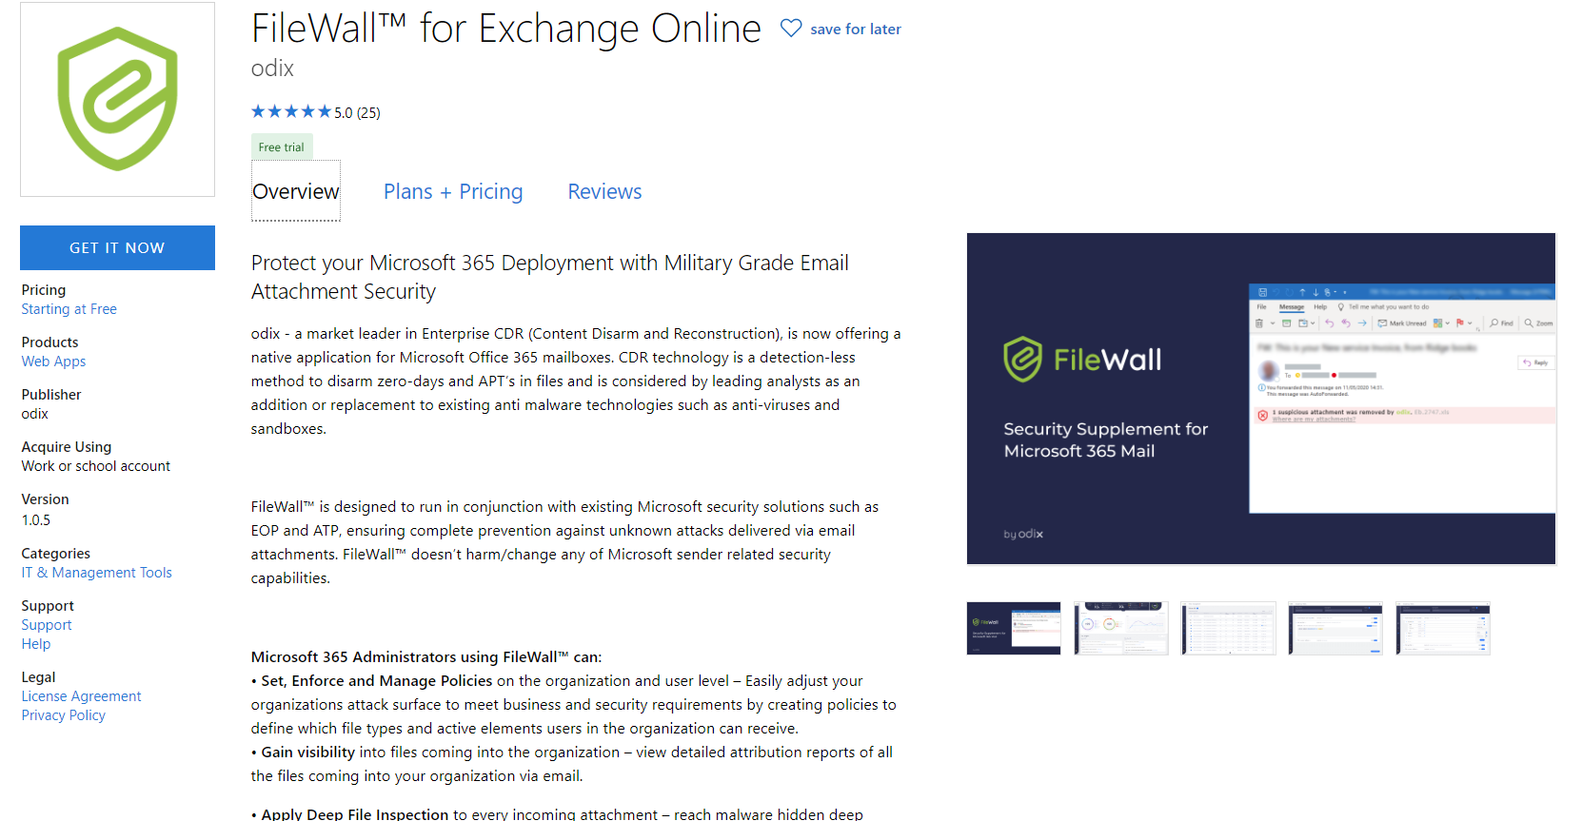Click the Microsoft 365 Administrators using FileWall line
Screen dimensions: 1582x821
pyautogui.click(x=426, y=657)
